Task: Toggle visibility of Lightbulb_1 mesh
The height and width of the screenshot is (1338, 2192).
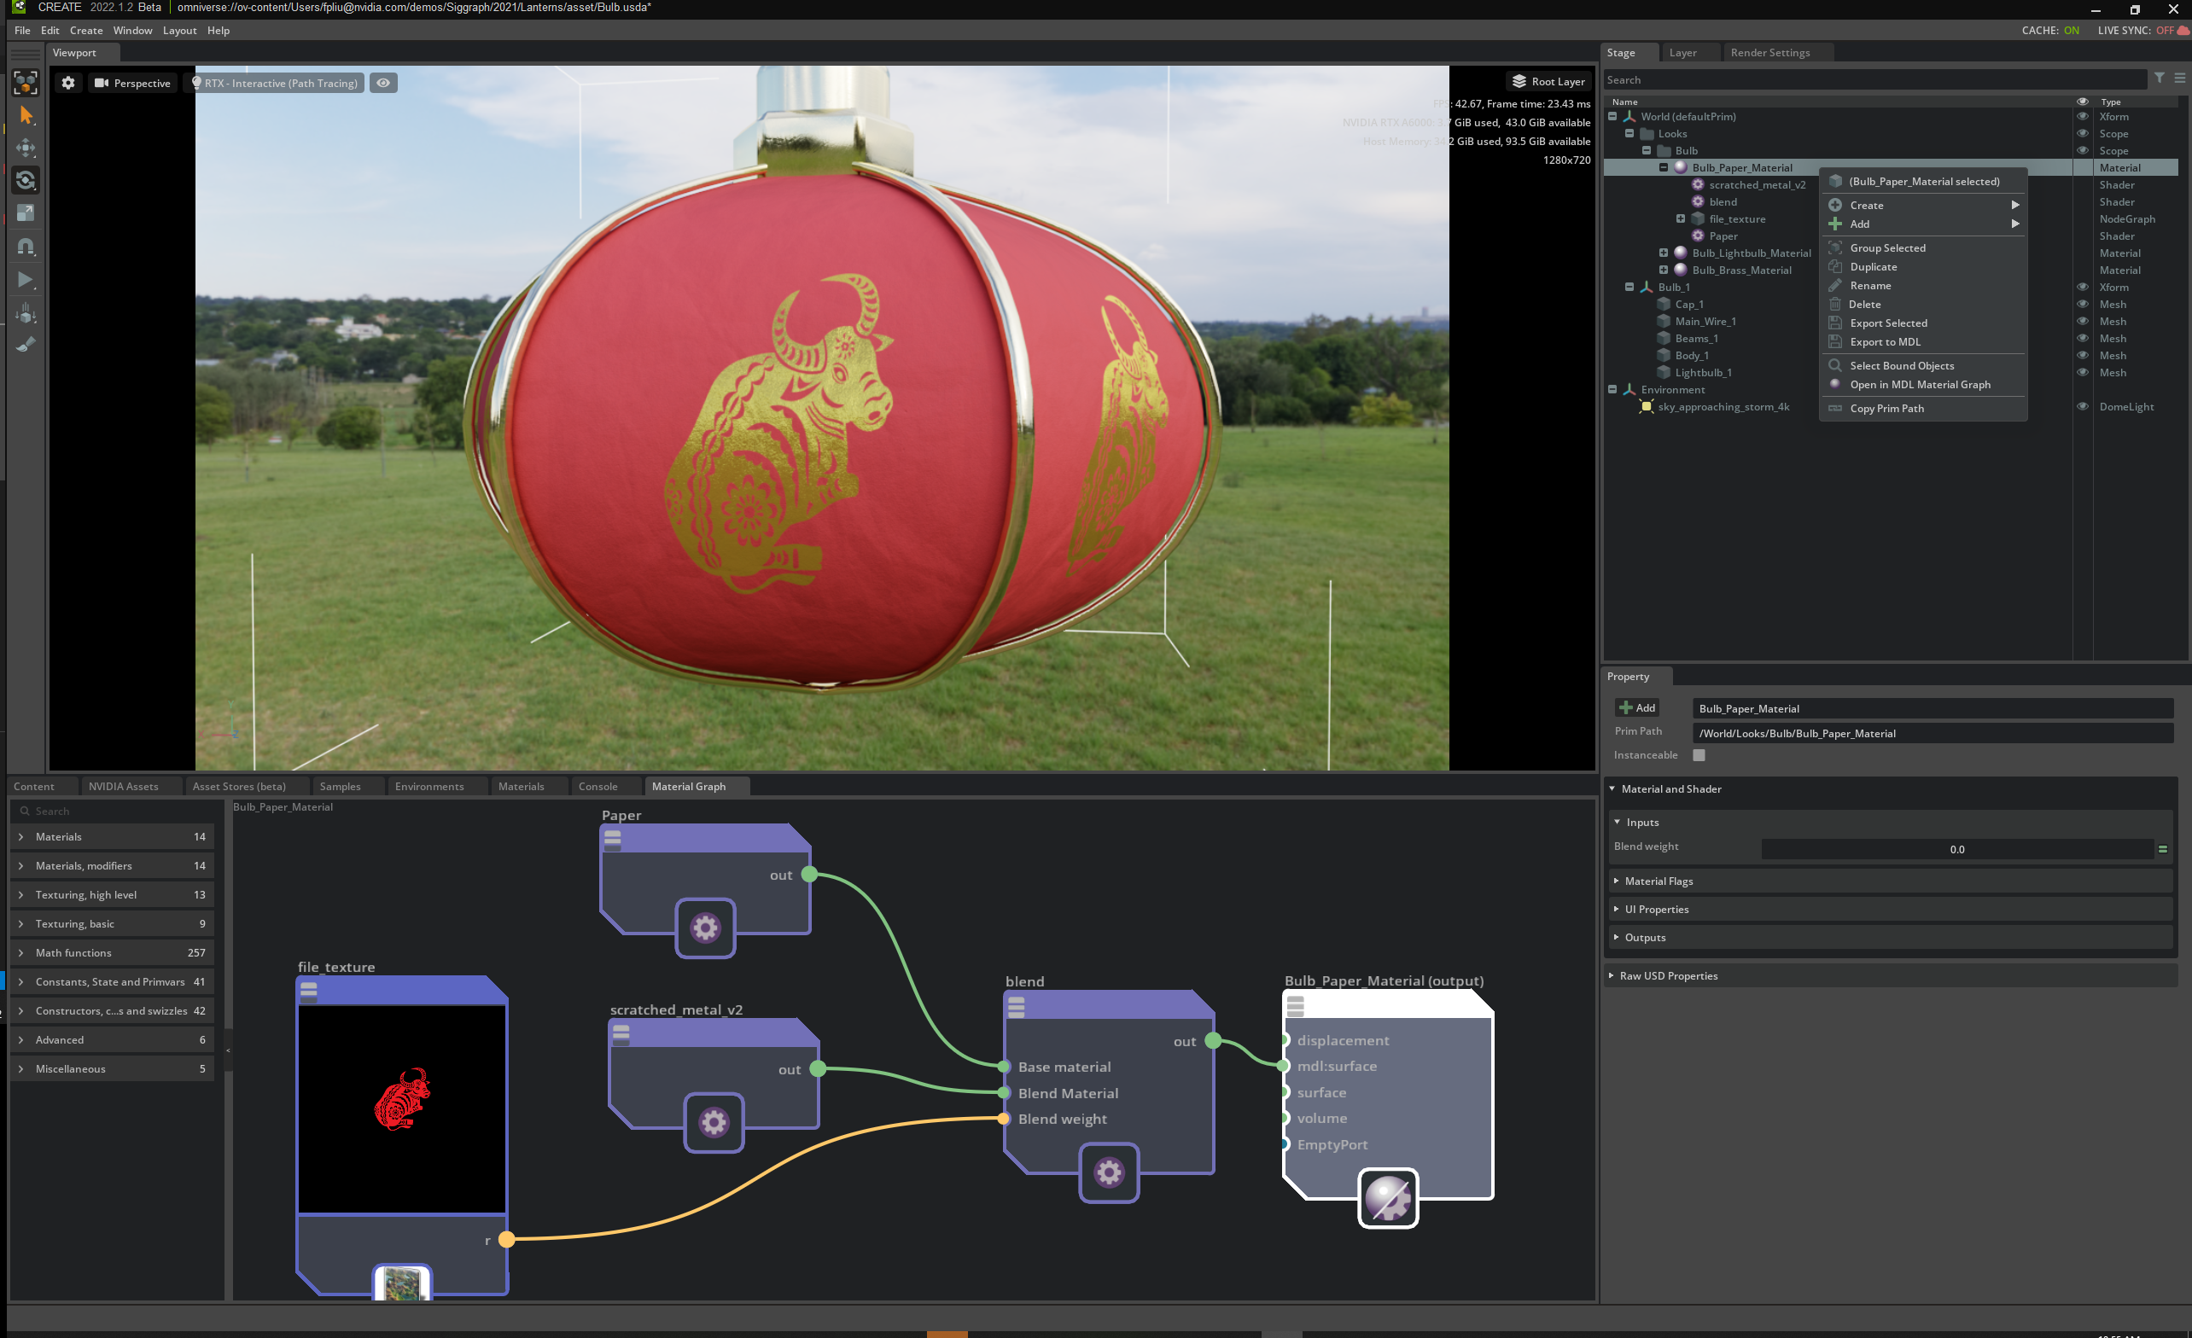Action: 2083,373
